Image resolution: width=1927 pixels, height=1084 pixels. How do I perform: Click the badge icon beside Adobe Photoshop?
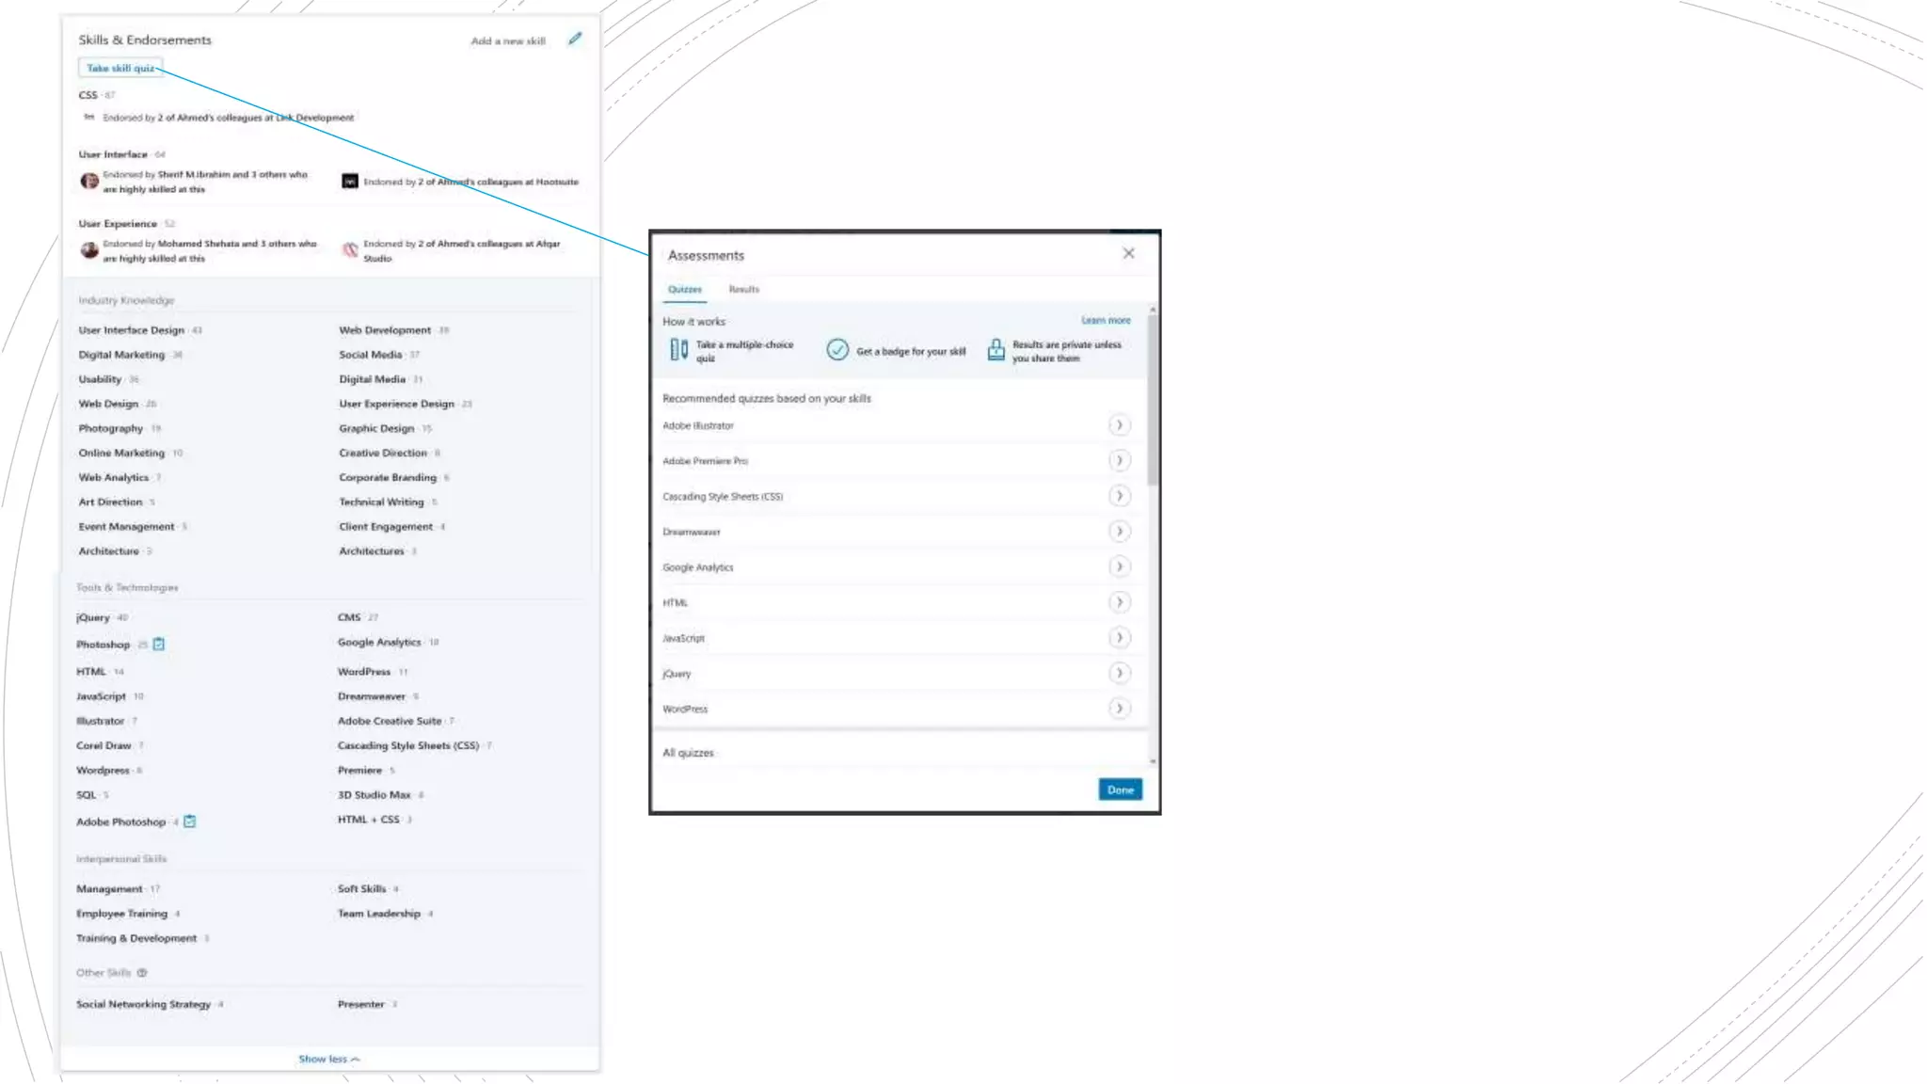click(x=190, y=821)
